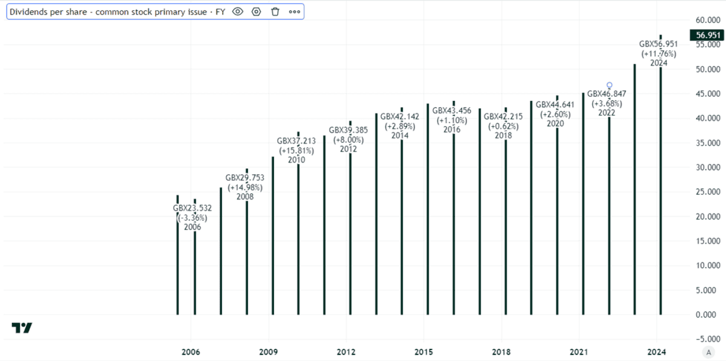Image resolution: width=726 pixels, height=361 pixels.
Task: Toggle the auto scale A button
Action: (x=707, y=352)
